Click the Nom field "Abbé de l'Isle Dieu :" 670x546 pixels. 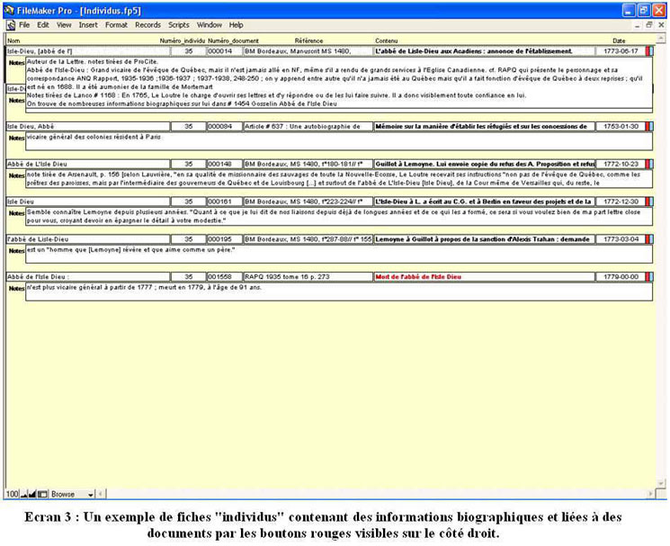coord(88,277)
